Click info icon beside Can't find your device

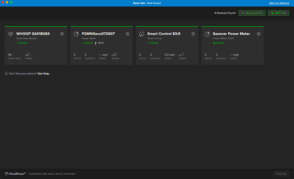point(6,74)
